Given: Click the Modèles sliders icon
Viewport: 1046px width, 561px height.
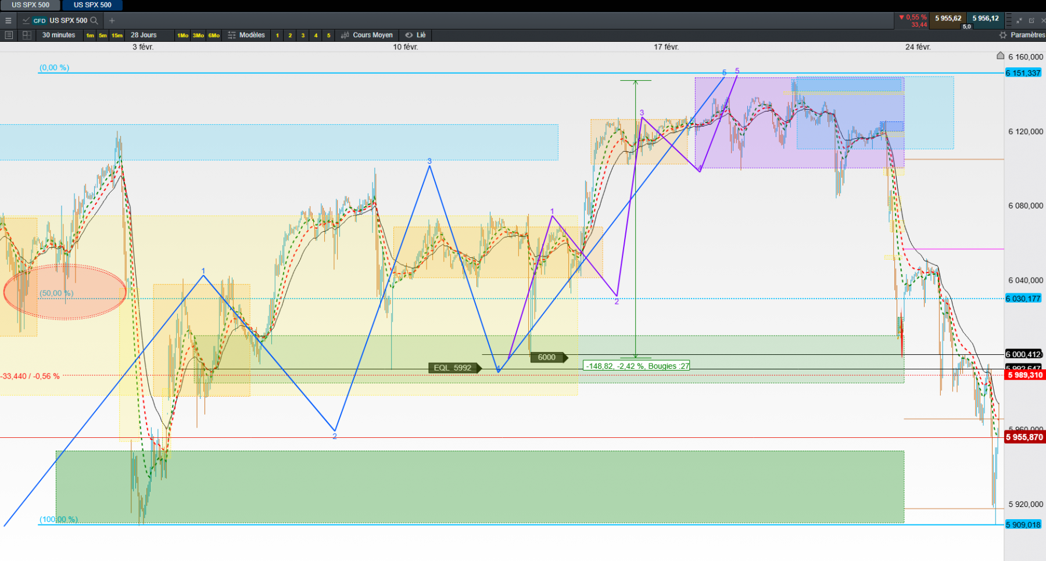Looking at the screenshot, I should click(x=232, y=35).
